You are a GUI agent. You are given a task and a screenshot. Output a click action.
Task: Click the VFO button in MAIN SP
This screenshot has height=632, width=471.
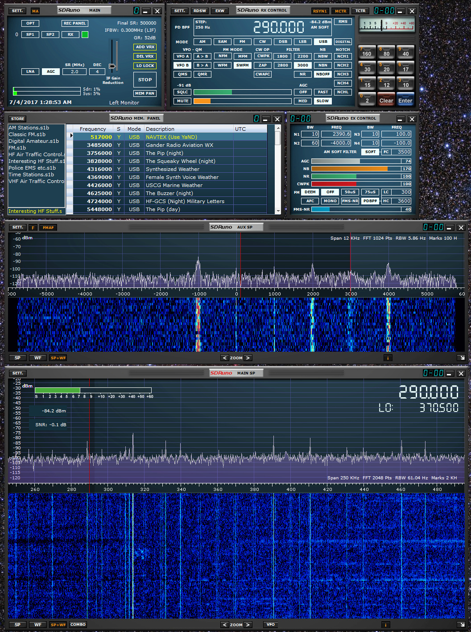point(271,625)
